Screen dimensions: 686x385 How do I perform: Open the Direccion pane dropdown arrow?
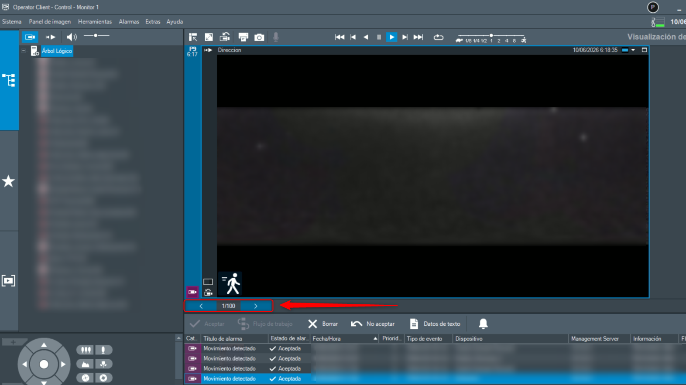click(x=633, y=50)
